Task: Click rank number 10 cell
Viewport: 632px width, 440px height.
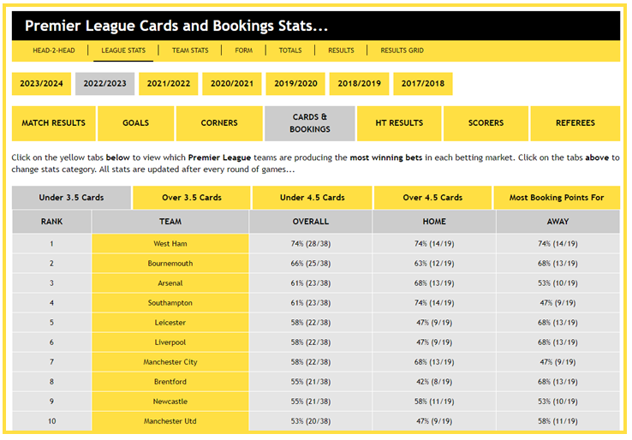Action: (x=51, y=421)
